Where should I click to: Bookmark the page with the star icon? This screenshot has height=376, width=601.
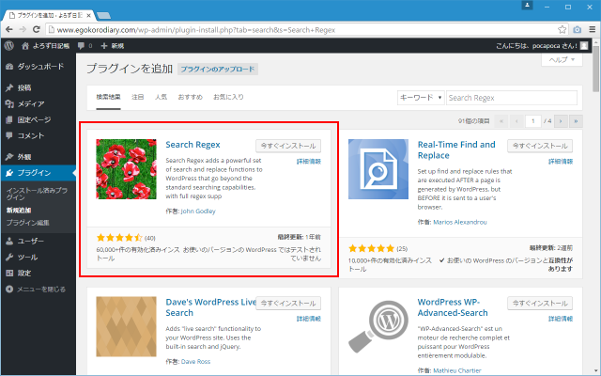pyautogui.click(x=562, y=29)
